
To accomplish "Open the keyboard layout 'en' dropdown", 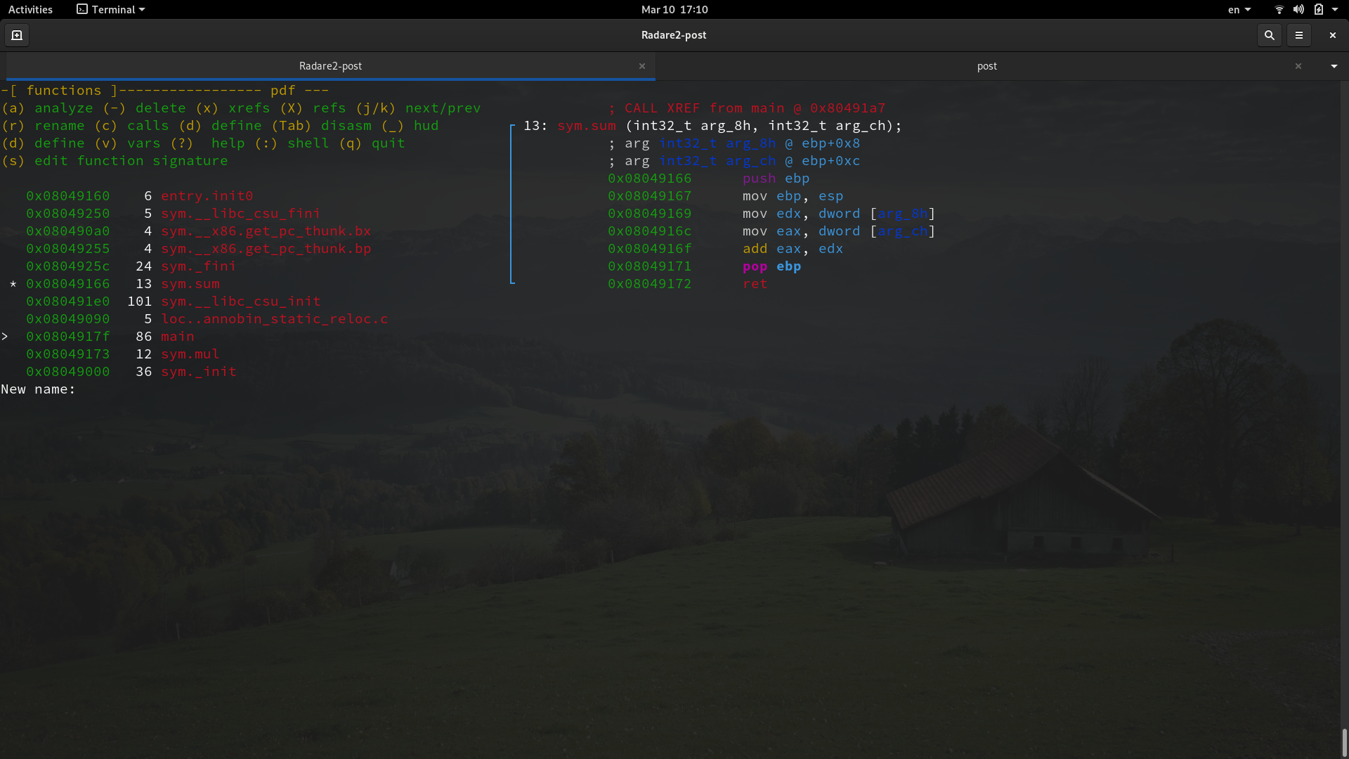I will (x=1239, y=9).
